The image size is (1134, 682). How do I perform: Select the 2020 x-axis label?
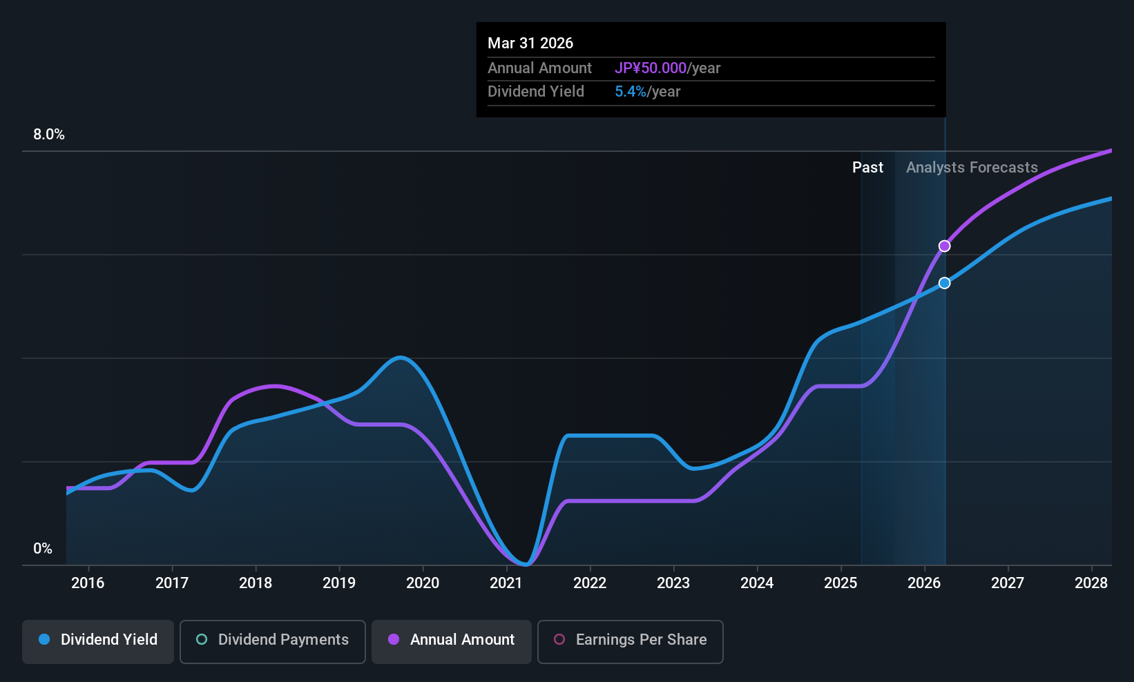click(423, 583)
